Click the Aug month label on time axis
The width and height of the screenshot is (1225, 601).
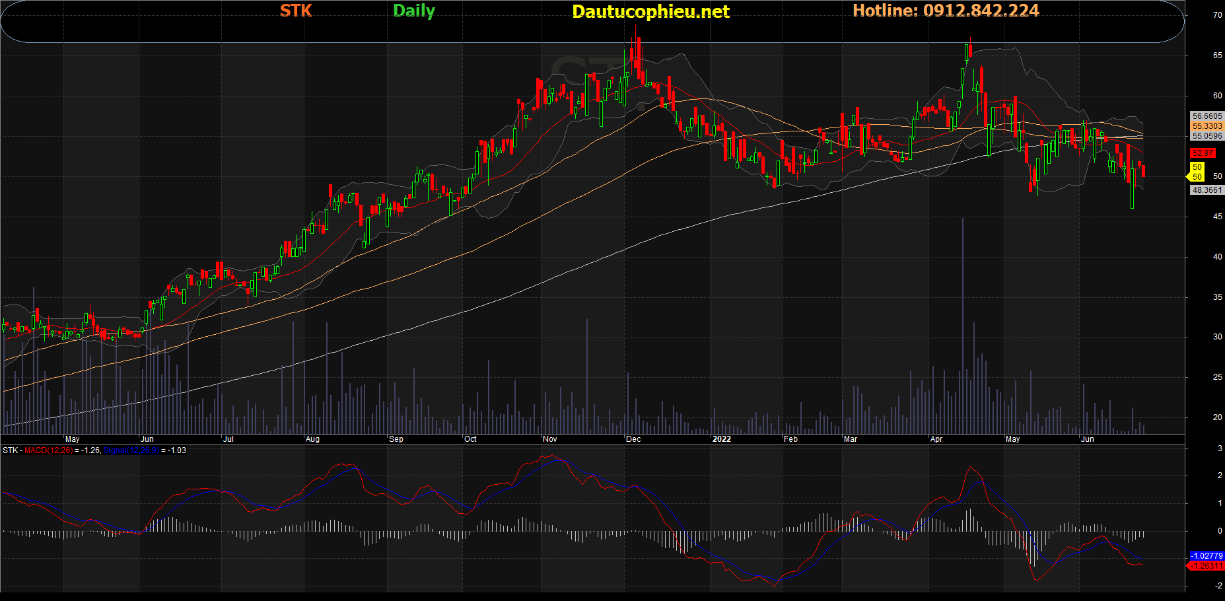click(x=312, y=439)
